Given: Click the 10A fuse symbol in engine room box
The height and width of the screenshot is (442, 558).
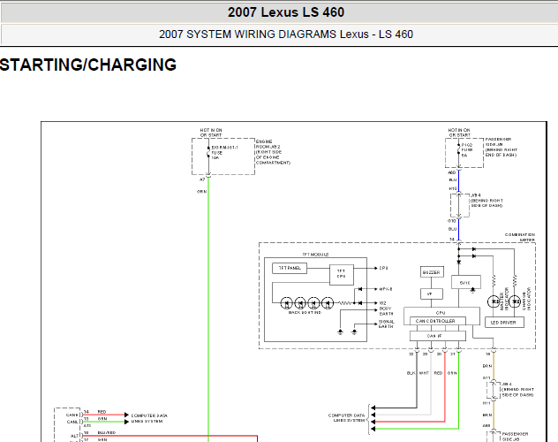Looking at the screenshot, I should [208, 152].
